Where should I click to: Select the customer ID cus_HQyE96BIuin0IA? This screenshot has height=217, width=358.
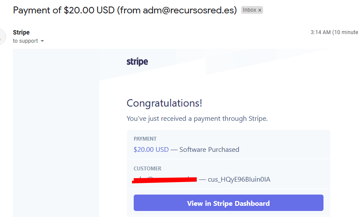(239, 179)
